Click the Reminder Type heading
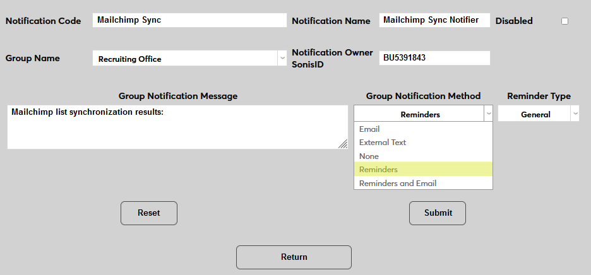Image resolution: width=591 pixels, height=275 pixels. point(539,96)
